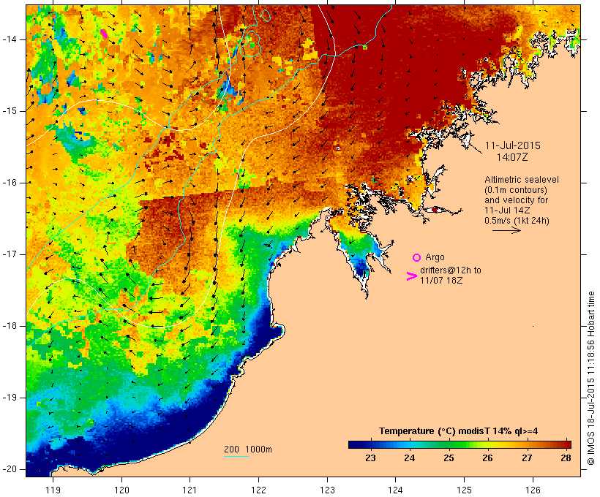Click the magenta drifter arrowhead legend symbol
The height and width of the screenshot is (497, 600).
pos(412,276)
